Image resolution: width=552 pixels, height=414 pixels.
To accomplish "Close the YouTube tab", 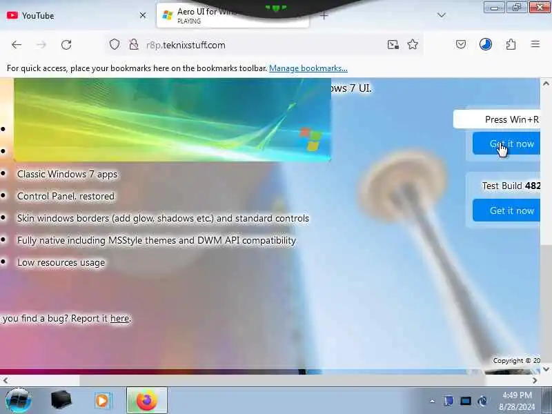I will click(x=143, y=15).
